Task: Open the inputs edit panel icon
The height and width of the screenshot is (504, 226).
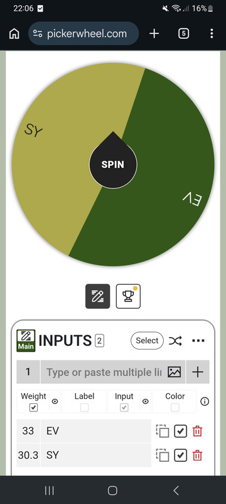Action: click(98, 296)
